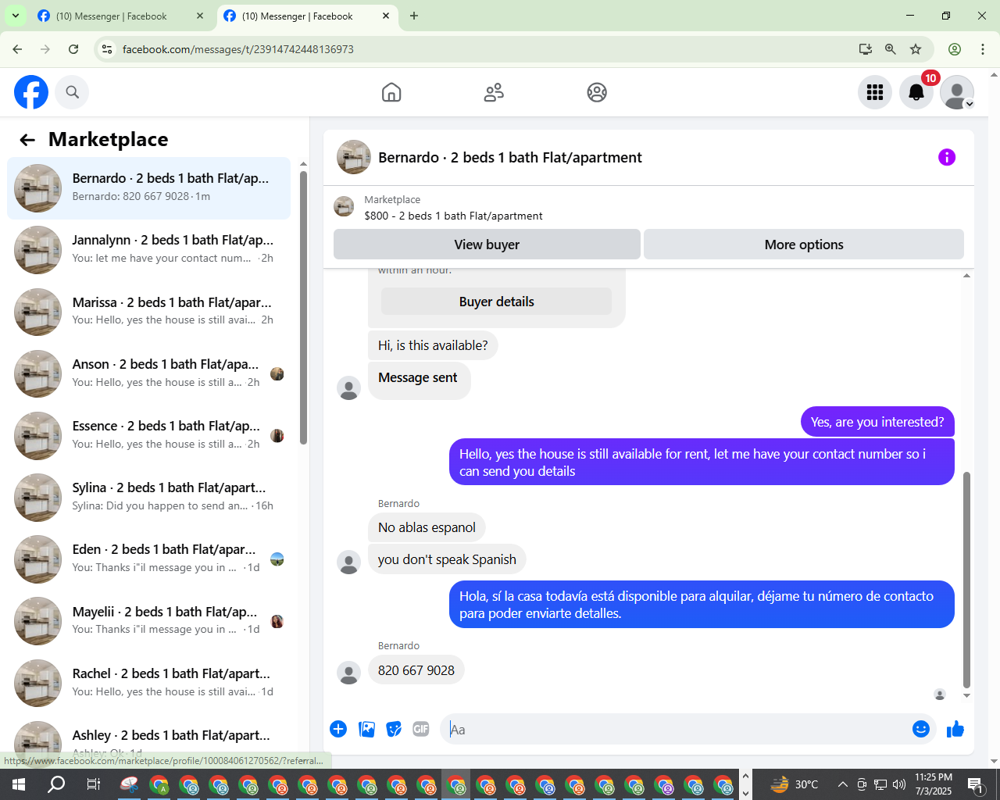The image size is (1000, 800).
Task: Open the taskbar clock showing 11:25 PM
Action: [x=934, y=784]
